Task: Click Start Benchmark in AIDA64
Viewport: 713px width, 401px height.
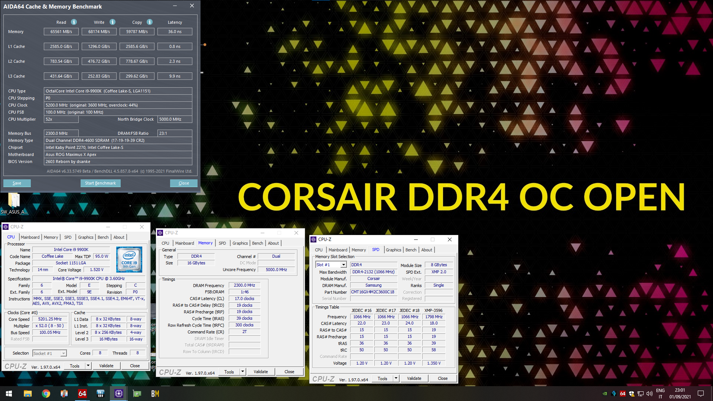Action: 100,183
